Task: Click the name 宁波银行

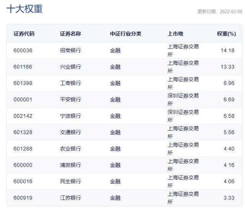Action: (70, 116)
